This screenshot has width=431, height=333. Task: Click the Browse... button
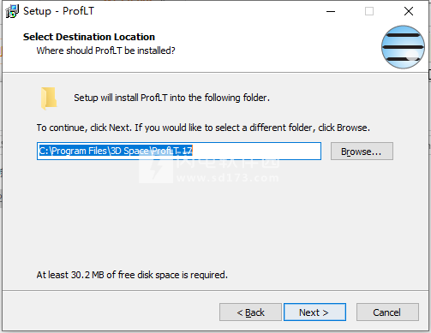[x=362, y=152]
